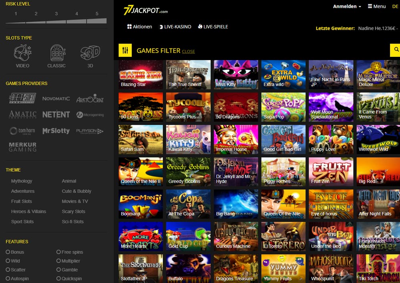This screenshot has width=400, height=283.
Task: Open the Aktionen nav item
Action: 140,26
